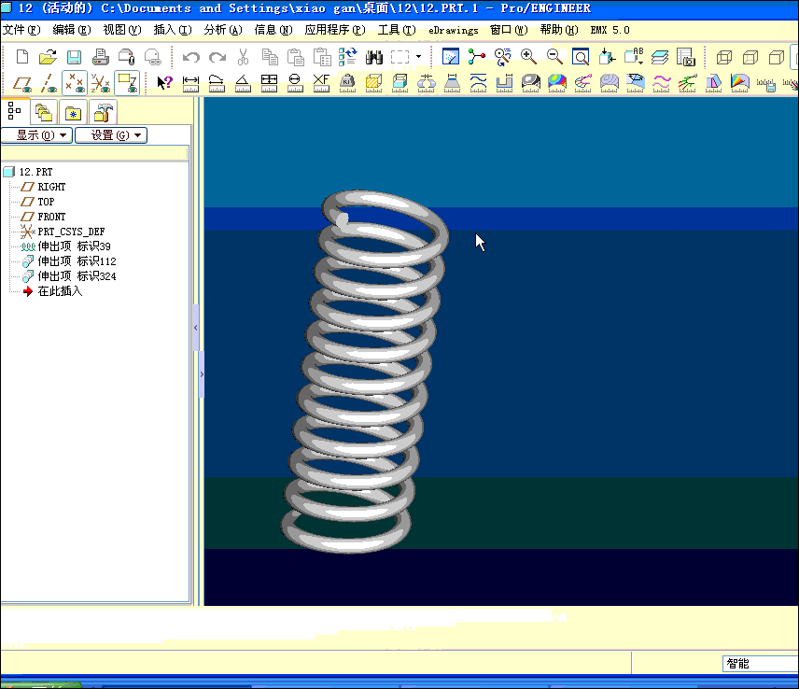Open the connections tab with hammer

[103, 112]
